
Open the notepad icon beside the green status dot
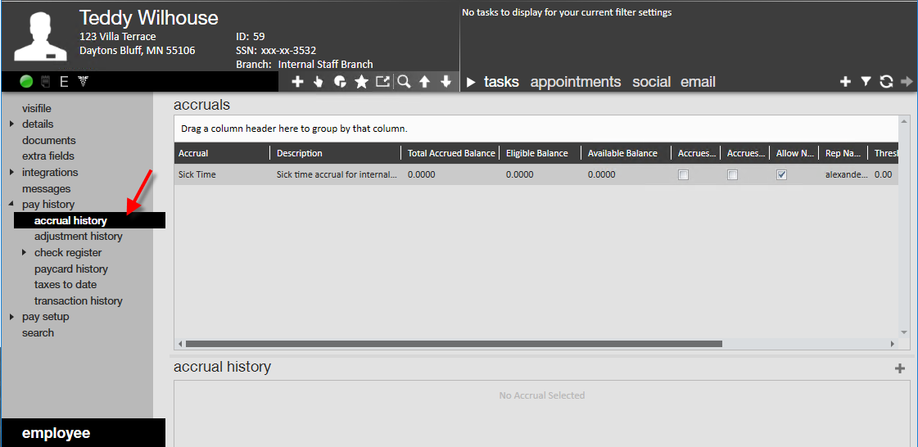point(45,82)
